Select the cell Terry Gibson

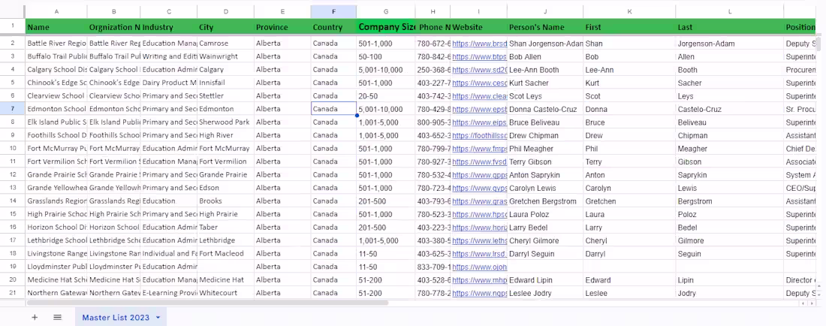click(545, 161)
